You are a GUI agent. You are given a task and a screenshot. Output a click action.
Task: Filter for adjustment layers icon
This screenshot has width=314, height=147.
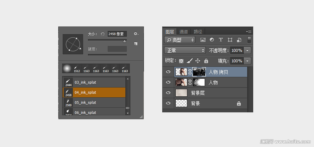(x=212, y=40)
